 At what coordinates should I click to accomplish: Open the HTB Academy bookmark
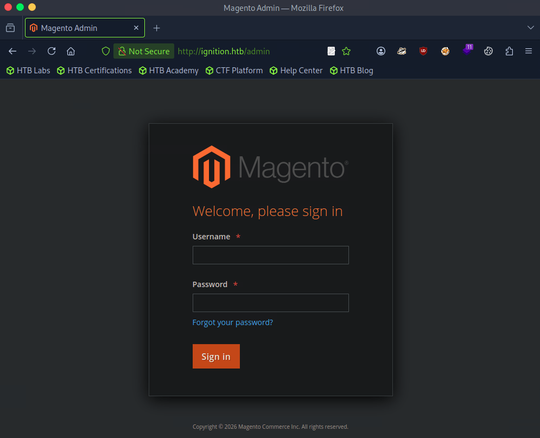168,71
